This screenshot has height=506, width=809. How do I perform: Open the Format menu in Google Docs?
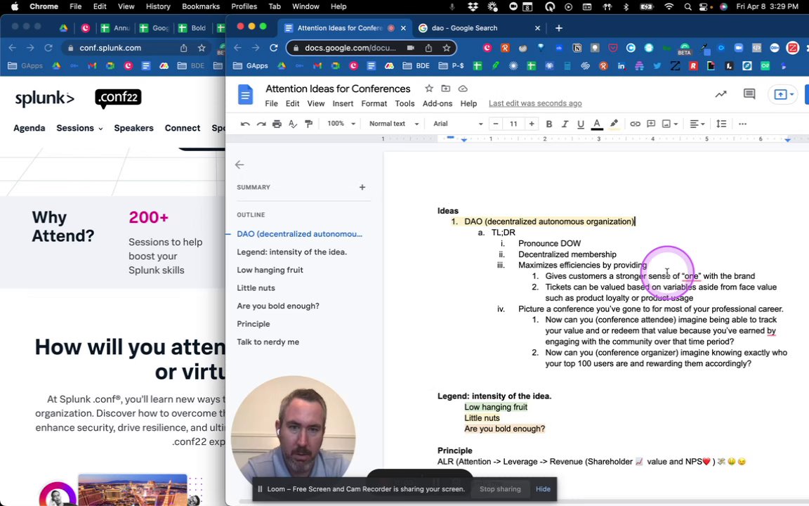pos(374,103)
